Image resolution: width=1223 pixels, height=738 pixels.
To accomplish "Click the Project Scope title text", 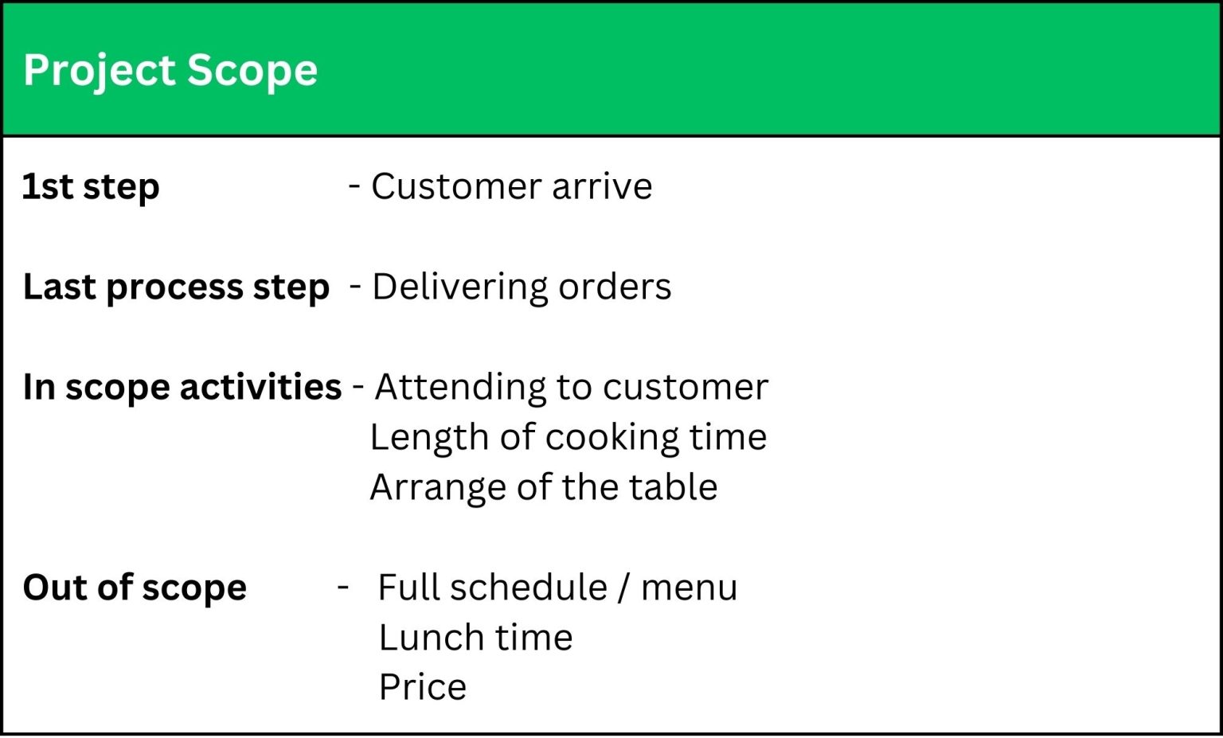I will click(170, 70).
